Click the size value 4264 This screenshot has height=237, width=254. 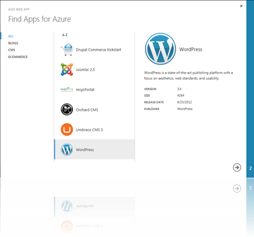click(180, 95)
